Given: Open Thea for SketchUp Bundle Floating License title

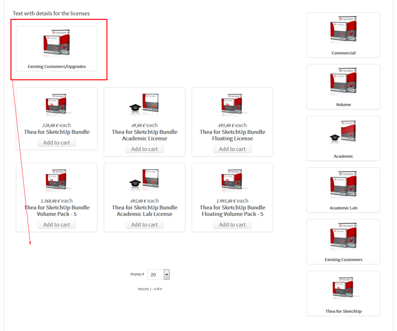Looking at the screenshot, I should [x=232, y=135].
